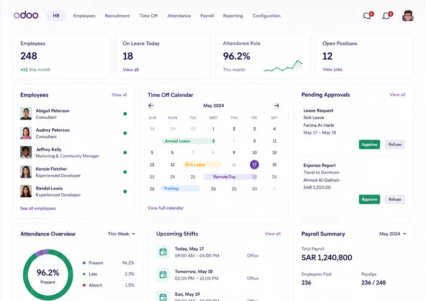
Task: Open Abigail Peterson's photo
Action: click(x=26, y=114)
